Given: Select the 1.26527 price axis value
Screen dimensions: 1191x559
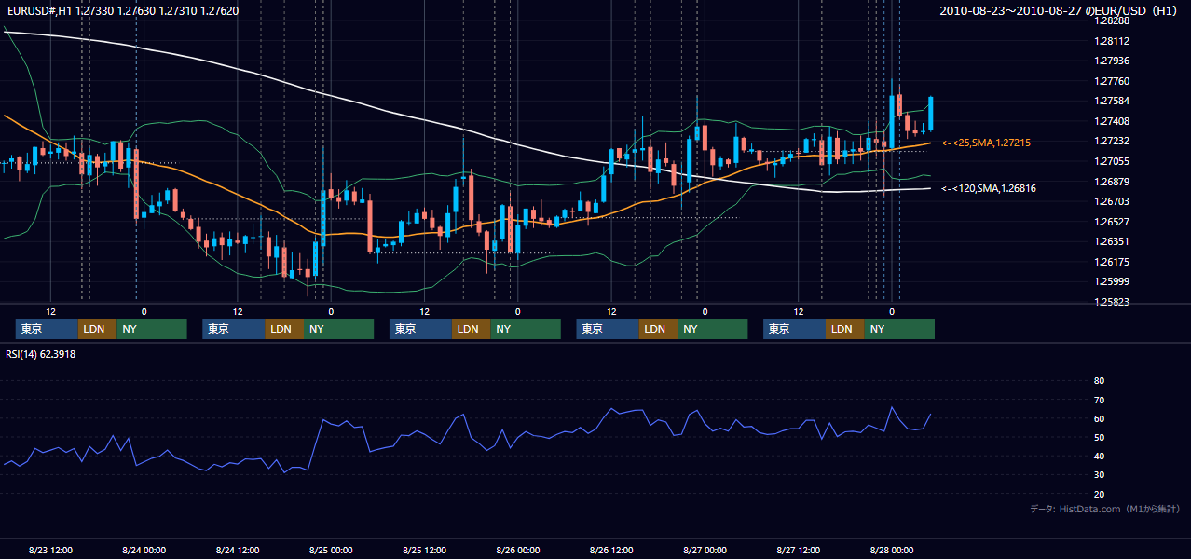Looking at the screenshot, I should coord(1112,223).
